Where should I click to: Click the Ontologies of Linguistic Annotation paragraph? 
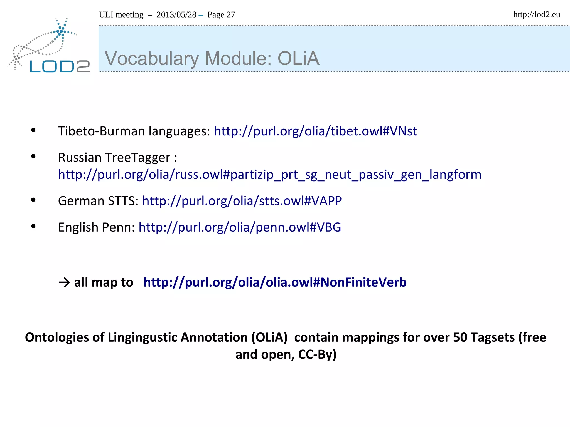[x=285, y=337]
